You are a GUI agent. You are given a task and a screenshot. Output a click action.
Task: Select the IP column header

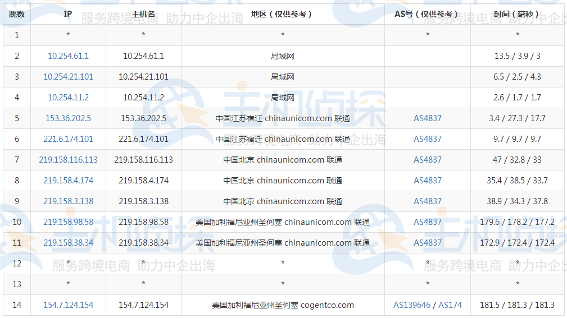68,15
